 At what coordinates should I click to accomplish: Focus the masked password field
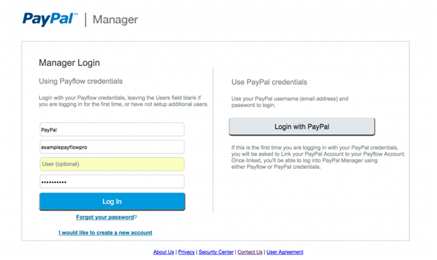click(x=112, y=181)
